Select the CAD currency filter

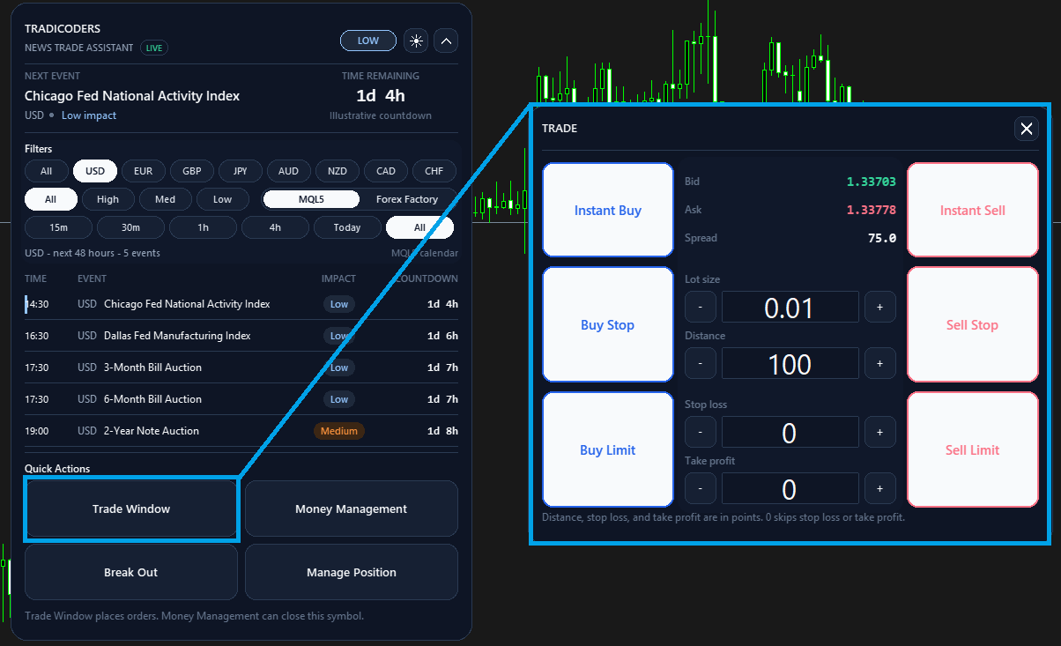click(386, 171)
